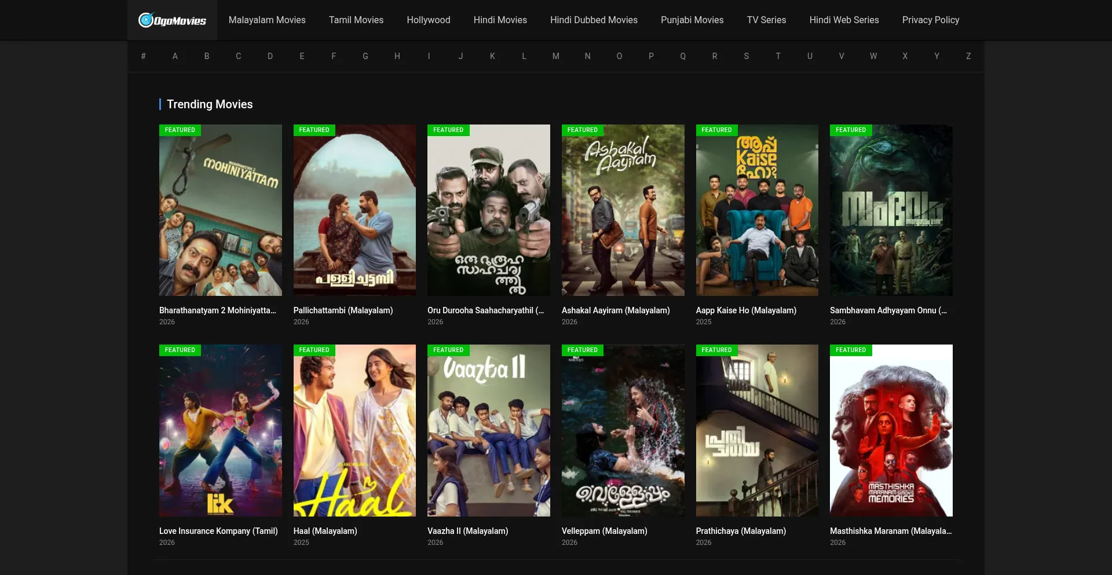Filter movies by letter Y
The width and height of the screenshot is (1112, 575).
pyautogui.click(x=937, y=56)
